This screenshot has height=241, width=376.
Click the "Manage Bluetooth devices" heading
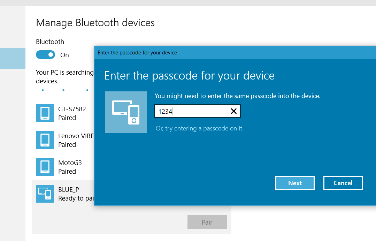pos(95,23)
